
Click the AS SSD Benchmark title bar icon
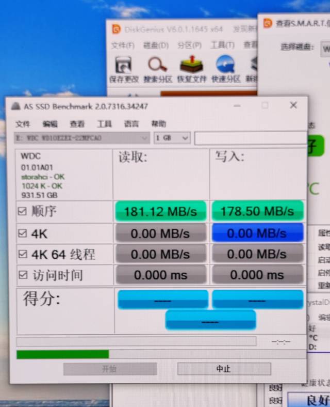point(15,106)
